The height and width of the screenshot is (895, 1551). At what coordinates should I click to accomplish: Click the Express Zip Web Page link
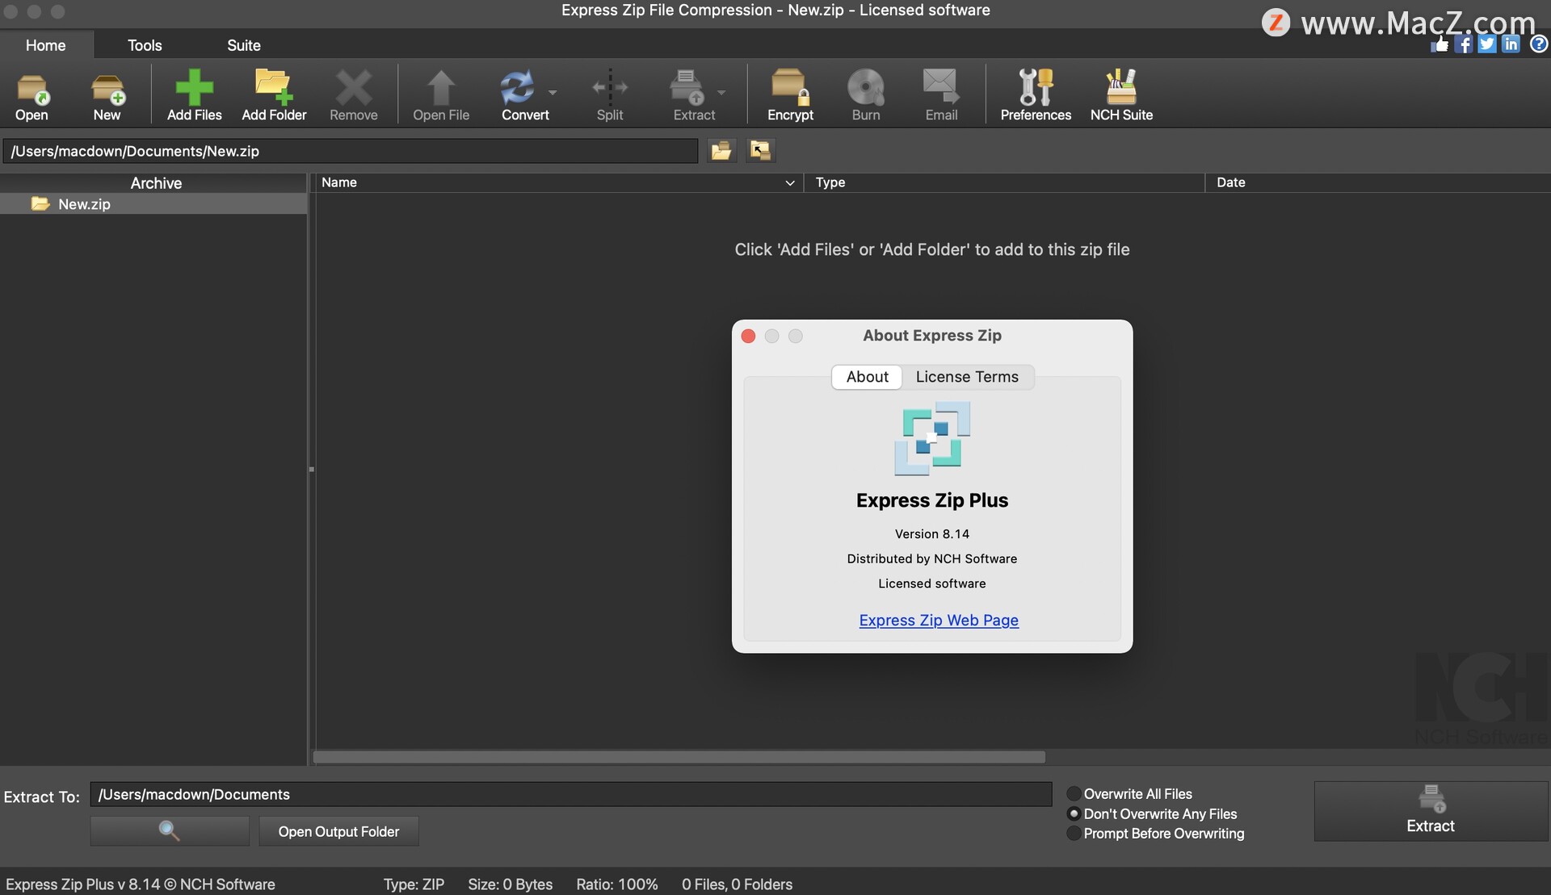point(938,619)
